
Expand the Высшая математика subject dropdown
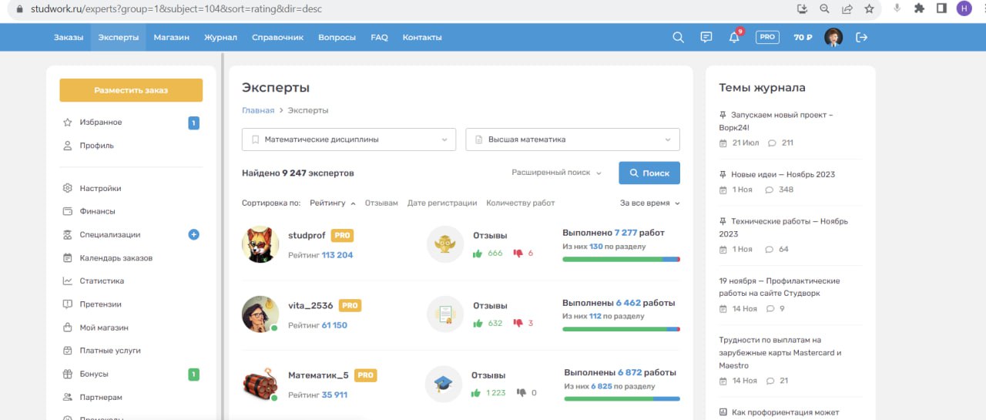pos(572,139)
